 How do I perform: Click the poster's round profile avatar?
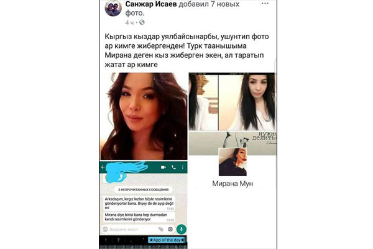(113, 8)
